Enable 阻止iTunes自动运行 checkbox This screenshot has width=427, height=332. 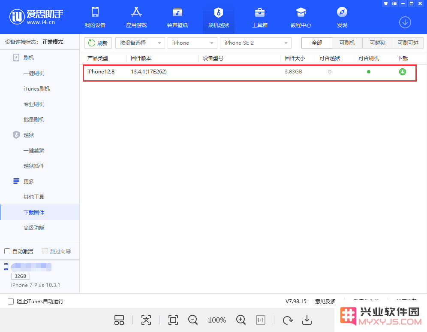click(x=11, y=302)
